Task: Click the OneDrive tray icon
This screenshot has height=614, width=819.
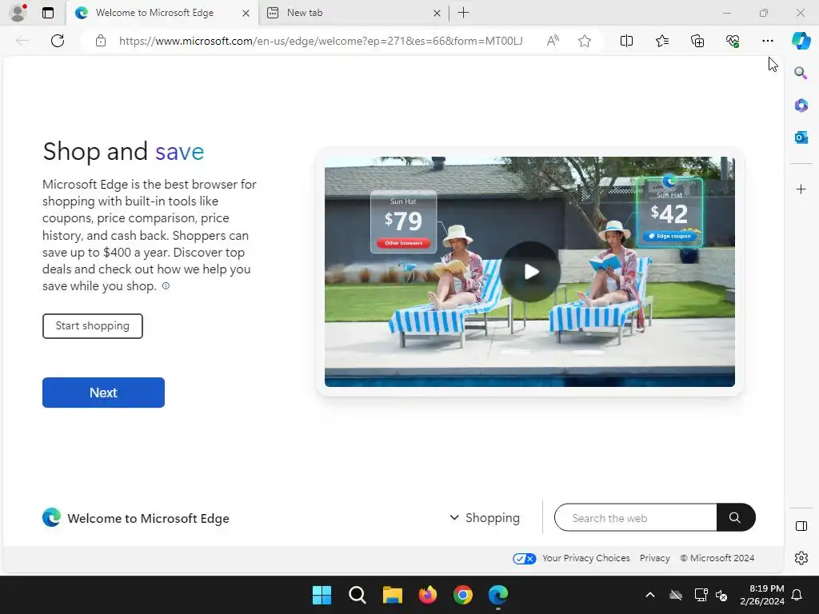Action: [676, 595]
